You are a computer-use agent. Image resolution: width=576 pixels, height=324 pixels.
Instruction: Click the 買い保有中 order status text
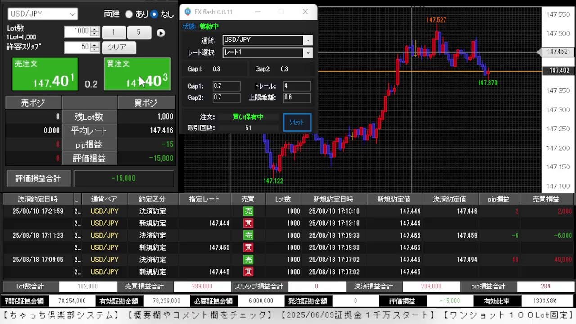248,117
